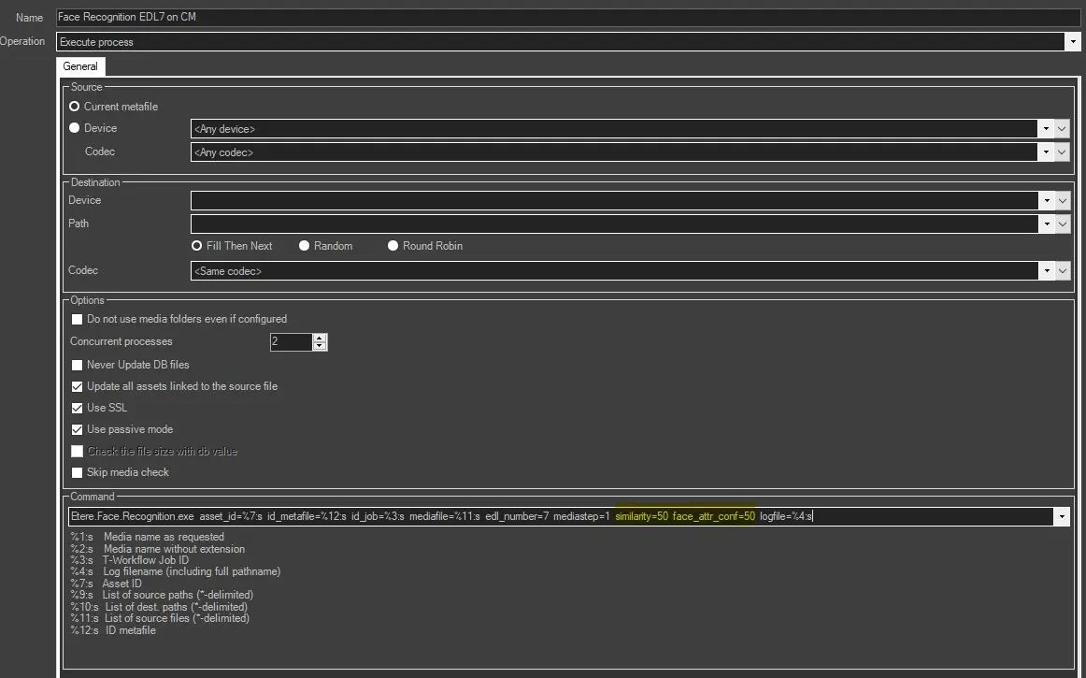1086x678 pixels.
Task: Open the Destination Path dropdown
Action: click(1045, 224)
